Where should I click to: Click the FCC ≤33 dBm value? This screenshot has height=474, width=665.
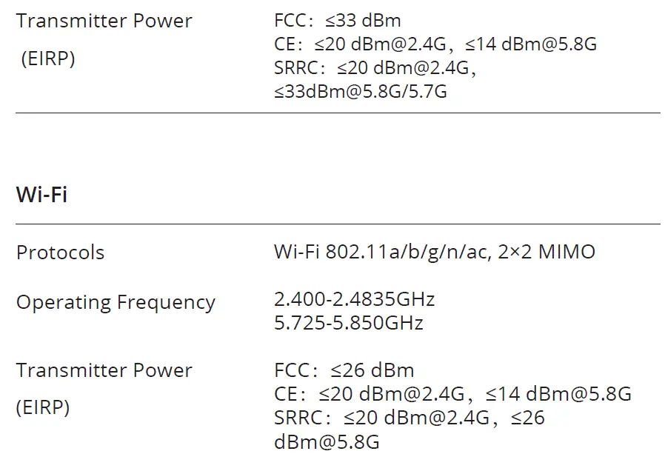coord(337,21)
